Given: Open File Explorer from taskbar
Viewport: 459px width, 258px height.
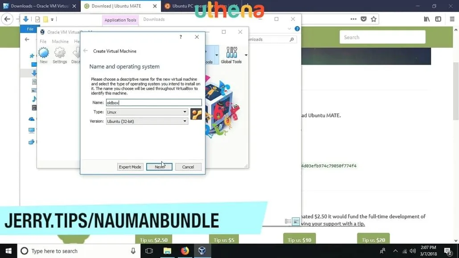Looking at the screenshot, I should point(167,251).
